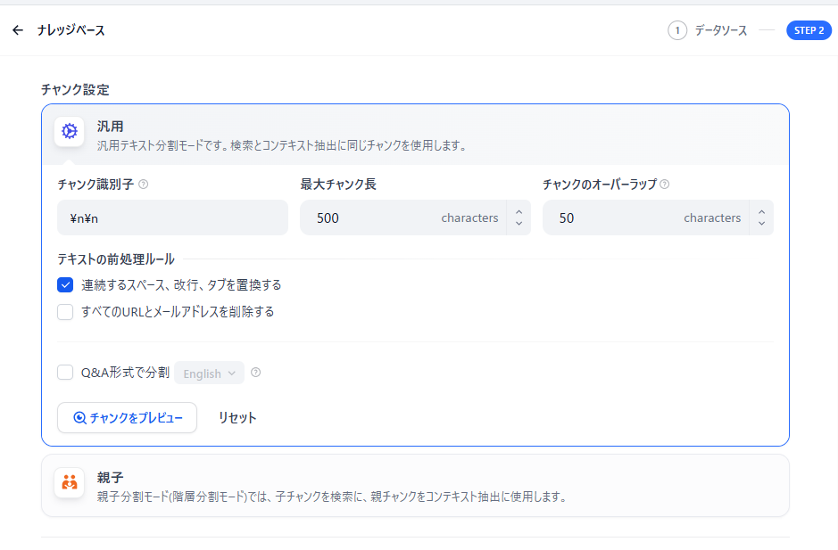Image resolution: width=838 pixels, height=550 pixels.
Task: Click the magnifier icon inside チャンクをプレビュー
Action: coord(79,417)
